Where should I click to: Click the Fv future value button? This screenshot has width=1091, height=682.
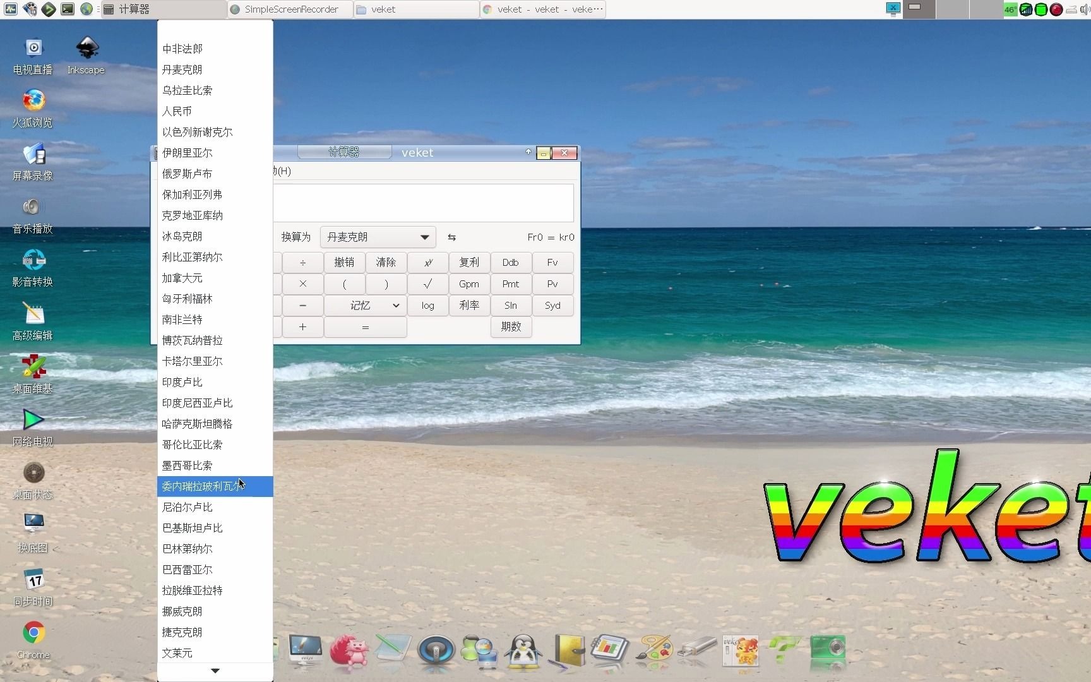552,263
